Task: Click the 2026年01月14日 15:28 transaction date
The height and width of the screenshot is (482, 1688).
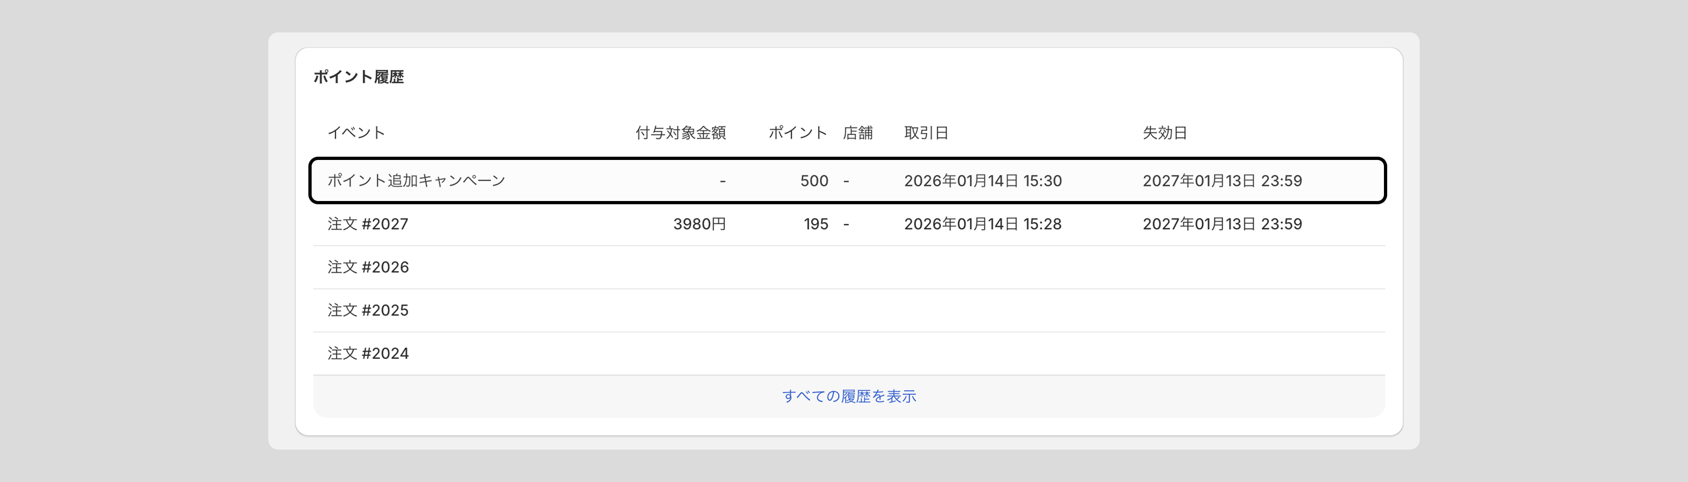Action: 983,224
